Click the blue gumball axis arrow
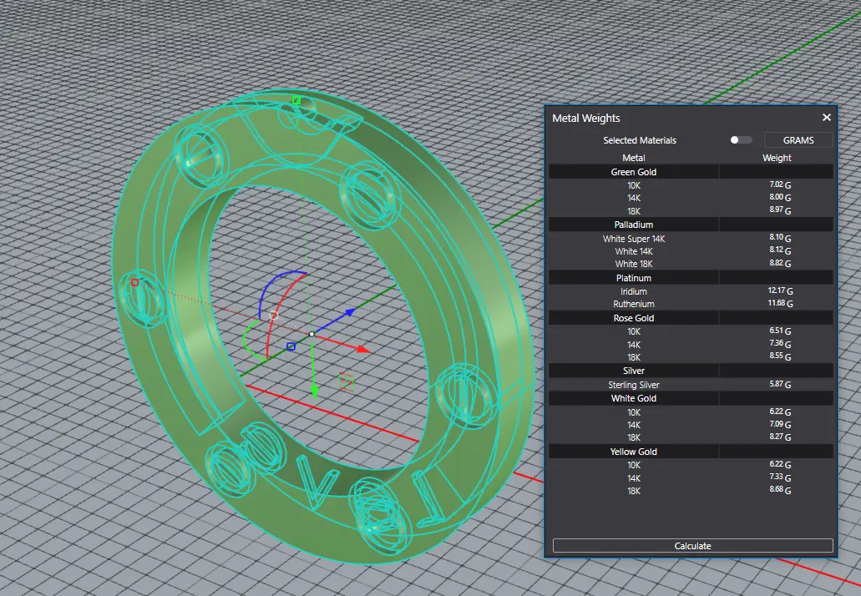861x596 pixels. point(350,312)
